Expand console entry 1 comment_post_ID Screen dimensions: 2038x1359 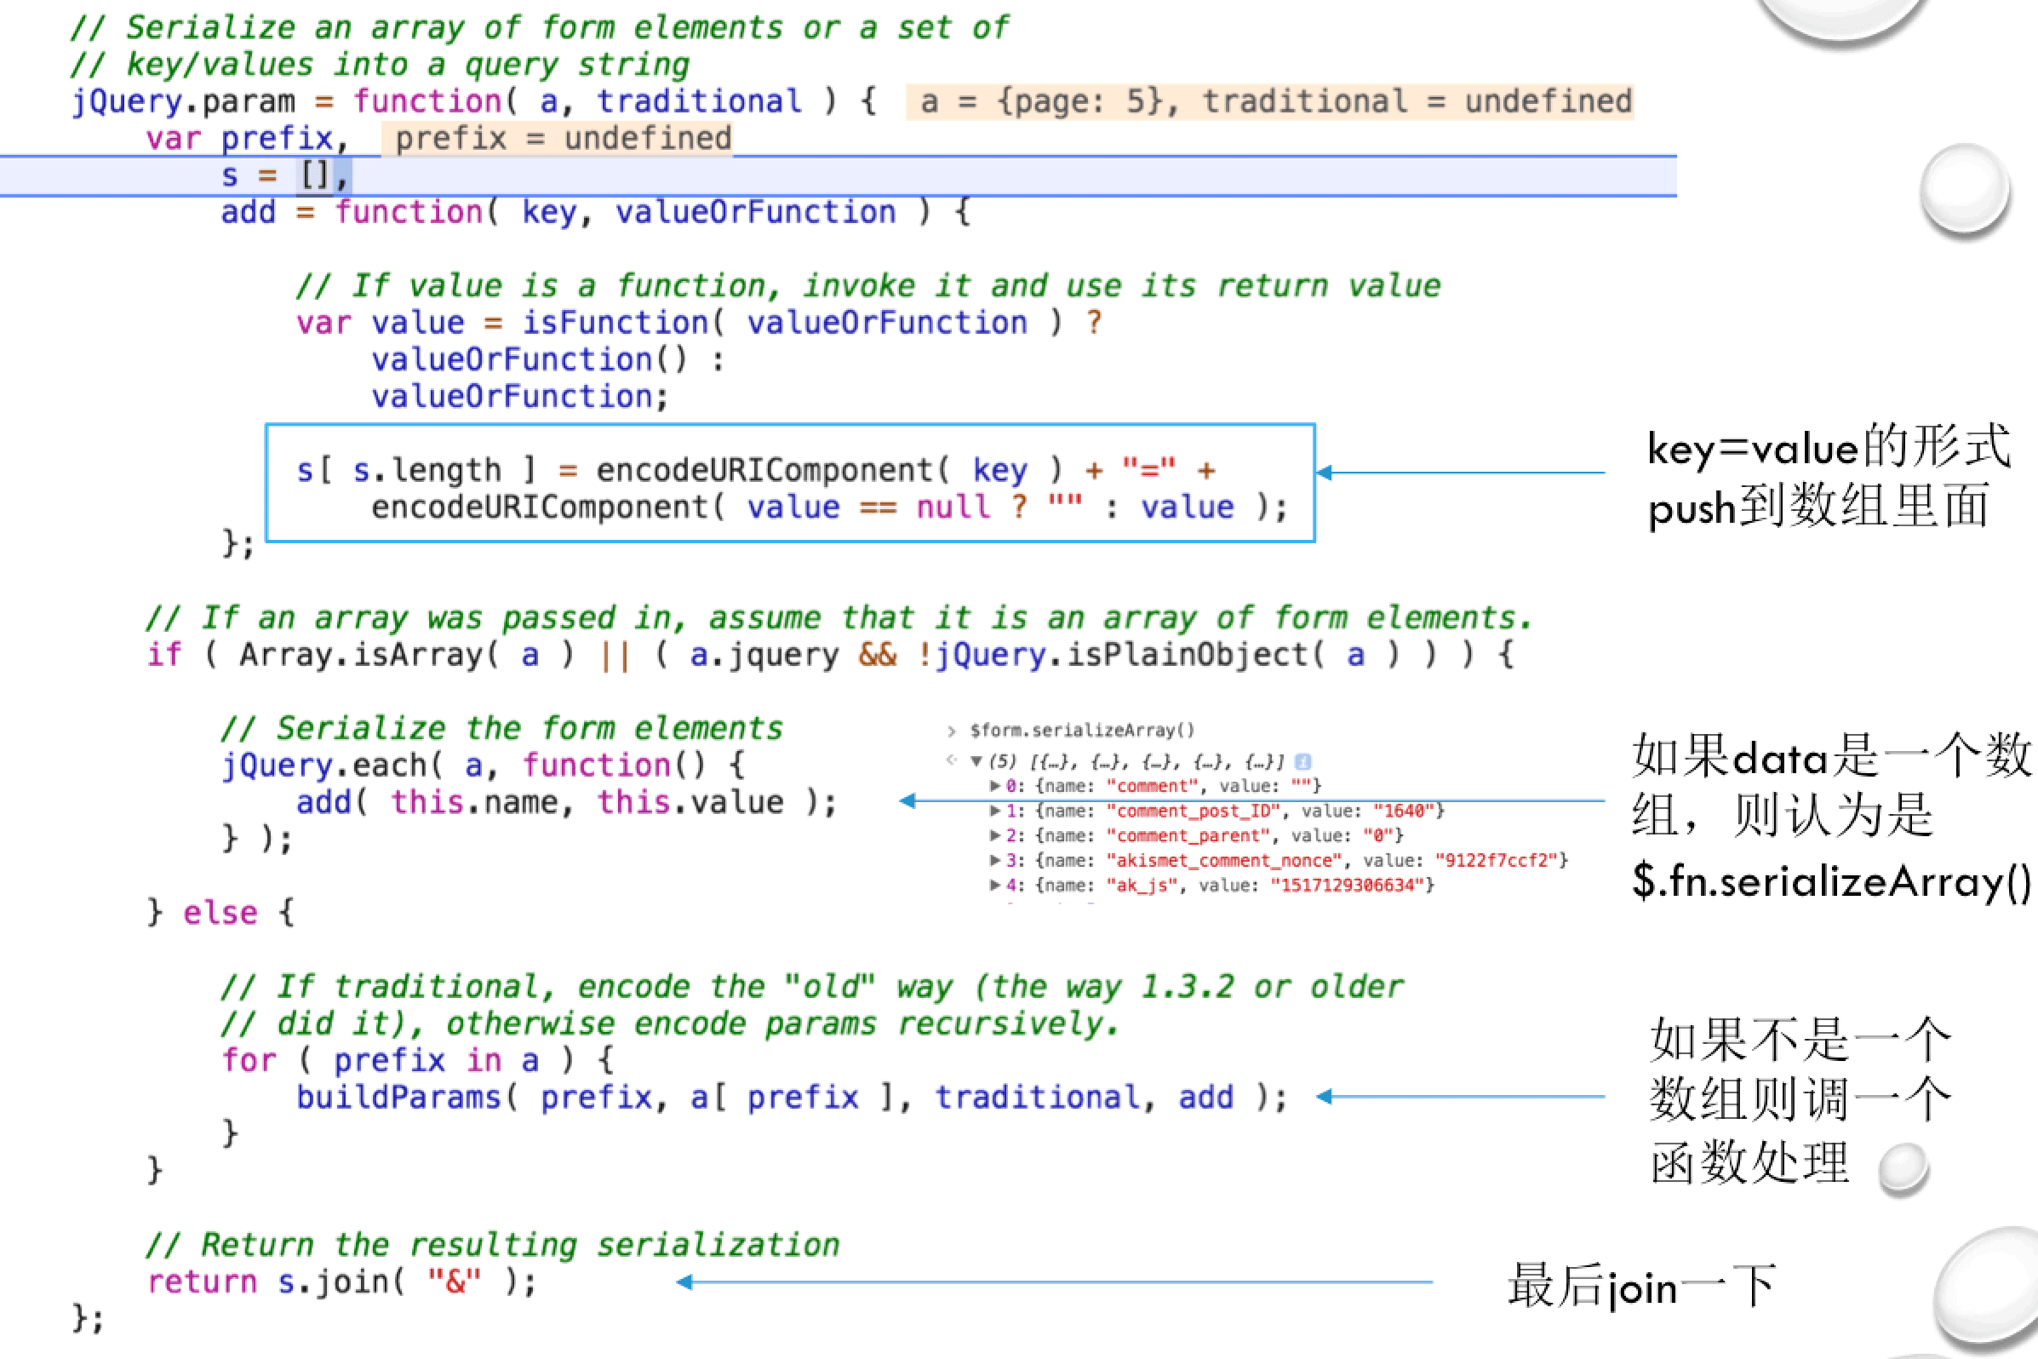tap(996, 811)
